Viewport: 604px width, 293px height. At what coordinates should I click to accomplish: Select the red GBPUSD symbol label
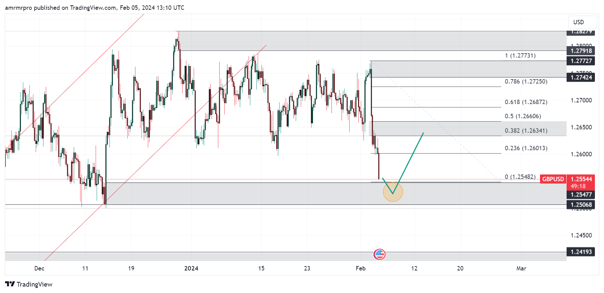pos(553,179)
